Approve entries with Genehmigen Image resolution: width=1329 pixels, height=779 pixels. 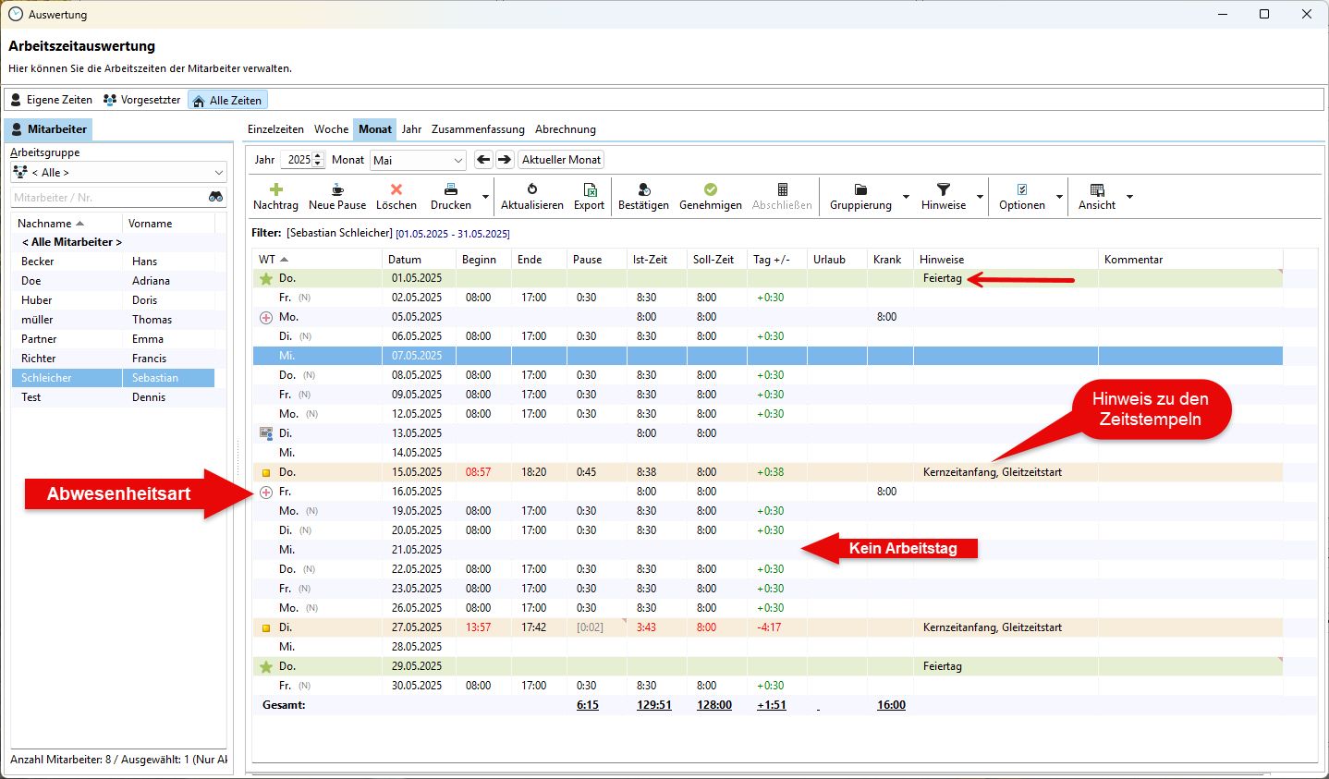(x=710, y=196)
